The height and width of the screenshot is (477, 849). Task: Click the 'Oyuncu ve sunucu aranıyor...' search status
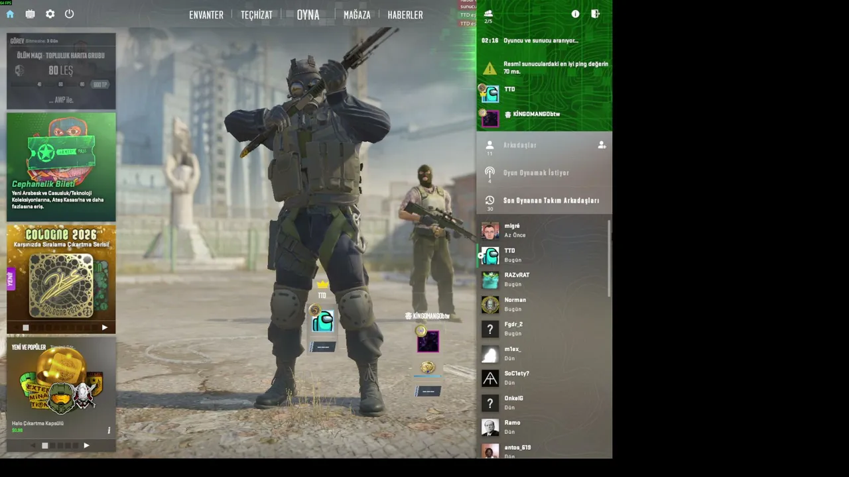click(x=541, y=40)
